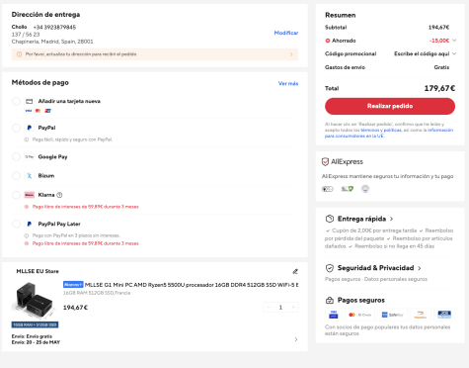Select Google Pay payment option

coord(16,157)
